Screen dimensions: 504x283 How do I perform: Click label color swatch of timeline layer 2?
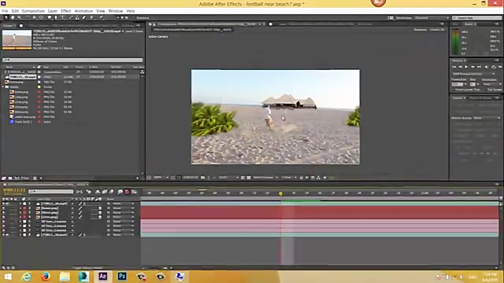tap(25, 208)
